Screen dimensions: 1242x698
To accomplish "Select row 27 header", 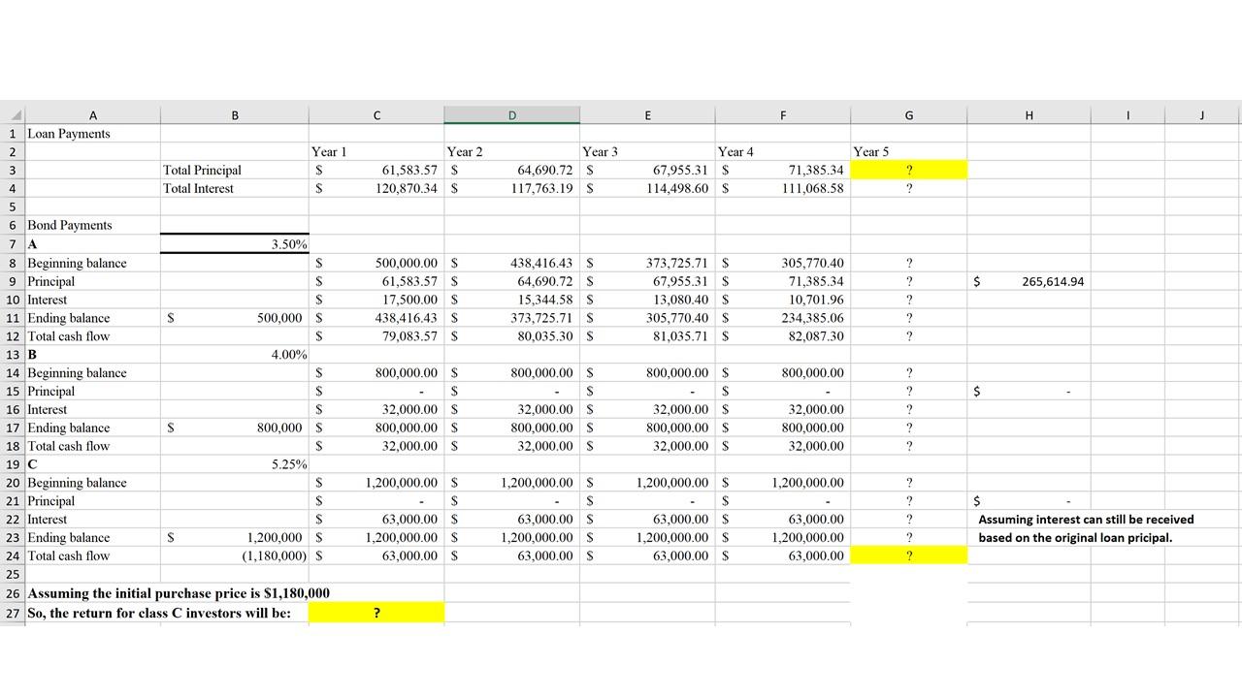I will [x=14, y=612].
